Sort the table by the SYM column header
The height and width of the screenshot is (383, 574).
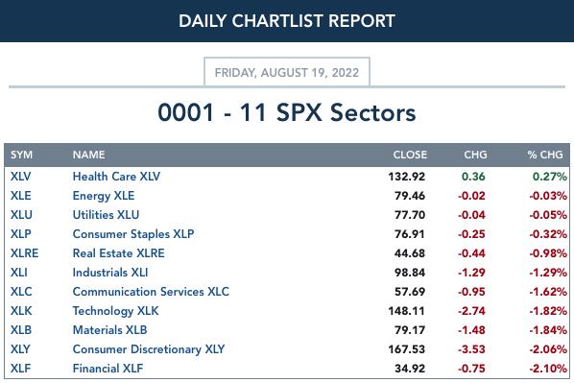pos(22,155)
